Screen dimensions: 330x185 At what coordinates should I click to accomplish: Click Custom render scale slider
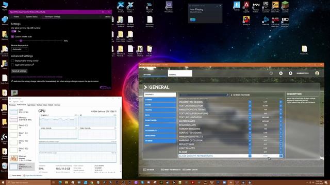(x=39, y=41)
